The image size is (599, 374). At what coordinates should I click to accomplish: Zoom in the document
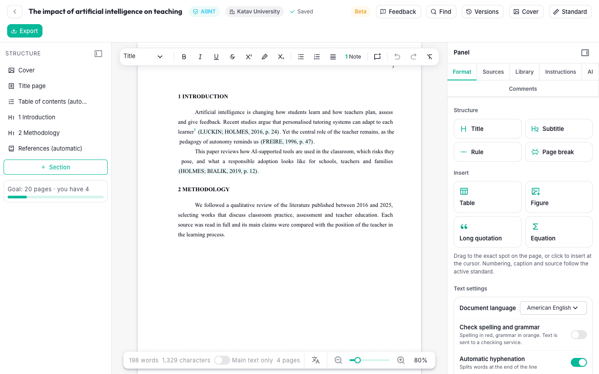coord(401,360)
